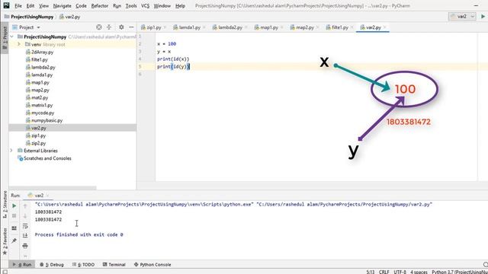Click the stop process icon in Run panel

click(x=14, y=215)
